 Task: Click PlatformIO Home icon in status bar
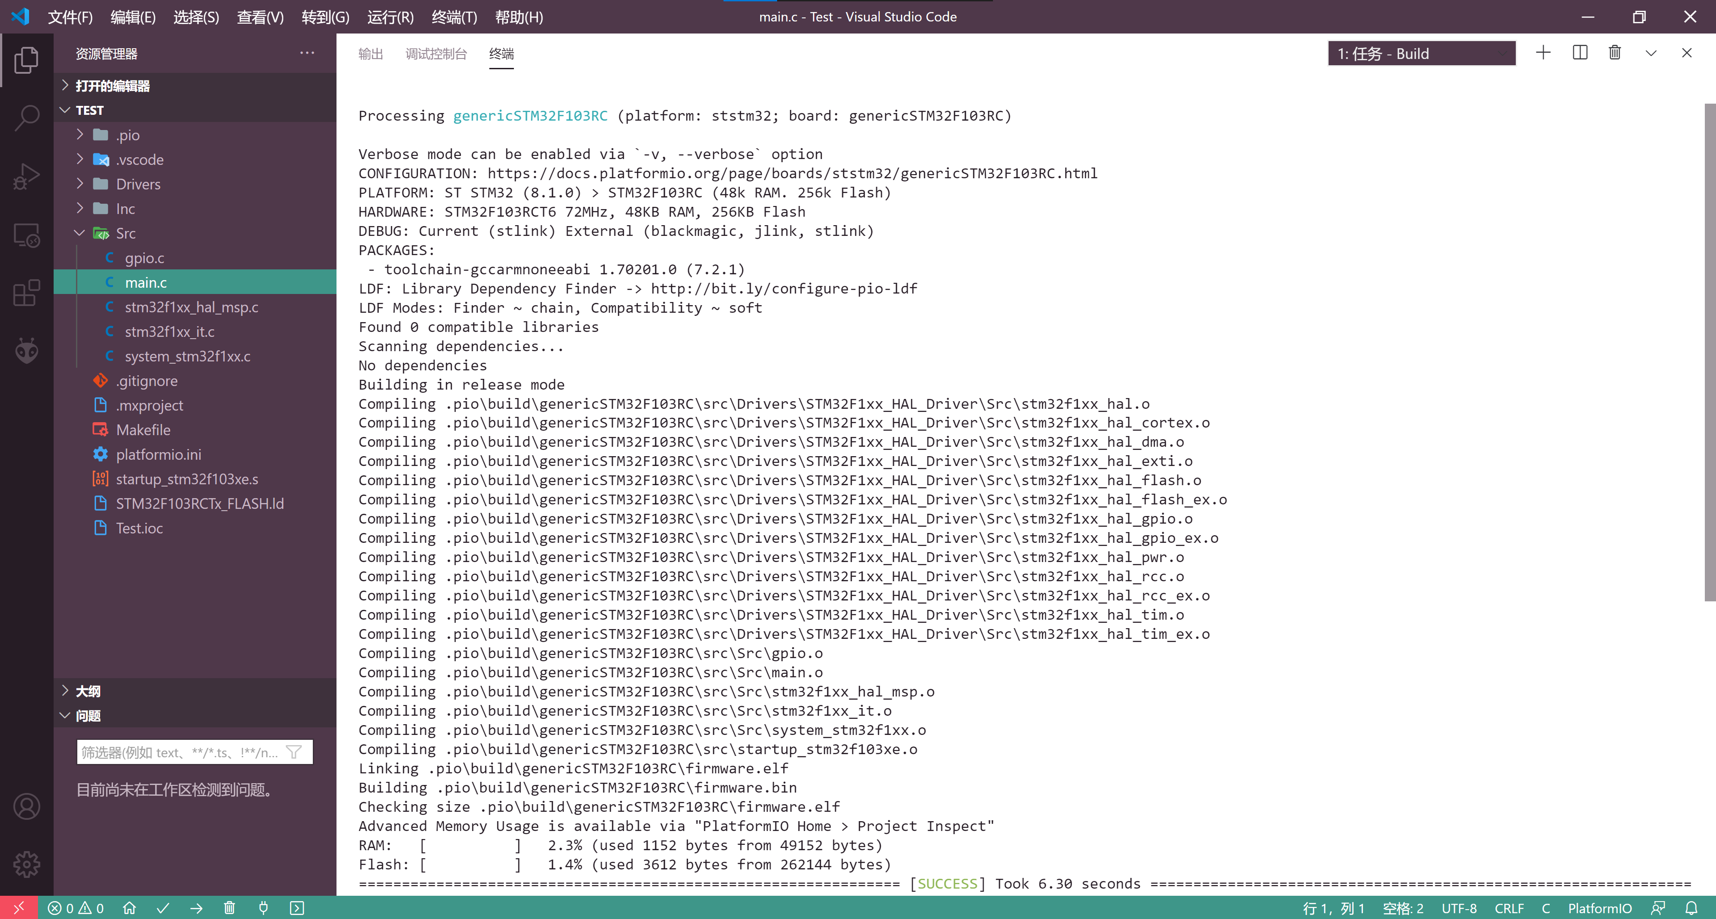coord(129,908)
